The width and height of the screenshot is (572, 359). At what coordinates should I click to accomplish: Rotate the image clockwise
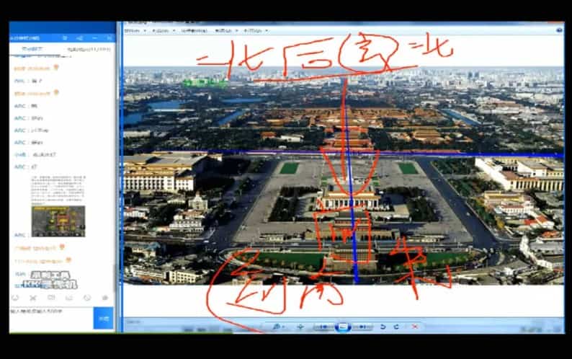click(398, 327)
